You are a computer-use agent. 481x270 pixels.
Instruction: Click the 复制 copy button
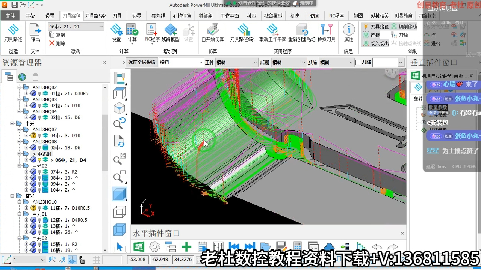point(57,35)
